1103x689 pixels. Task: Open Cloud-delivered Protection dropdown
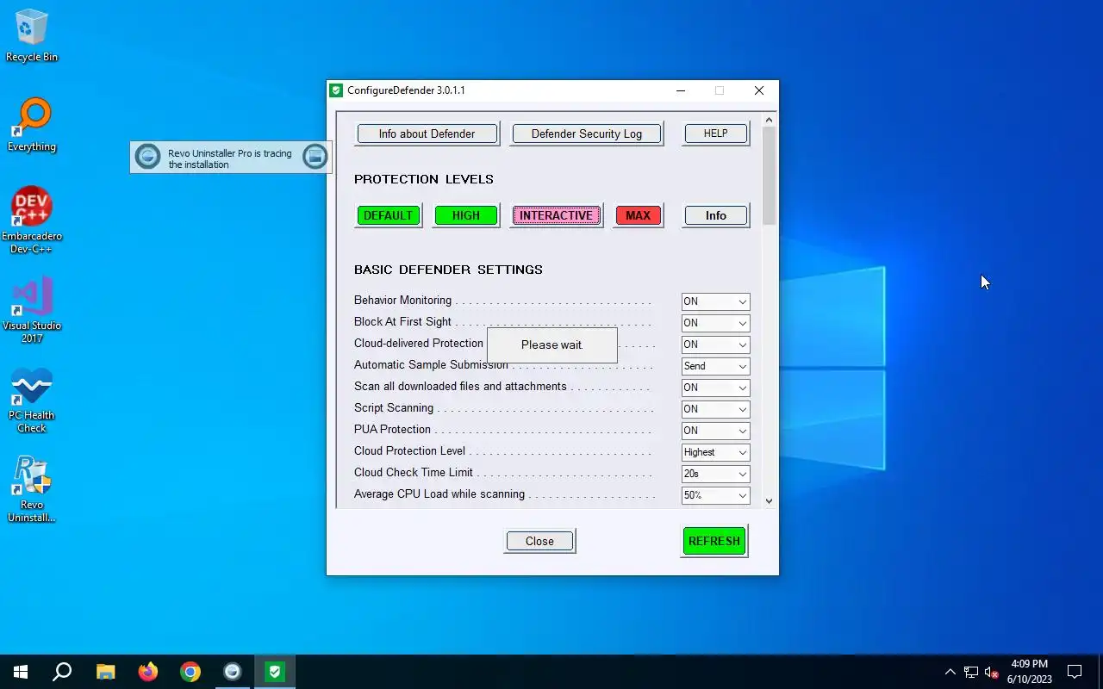click(x=715, y=344)
